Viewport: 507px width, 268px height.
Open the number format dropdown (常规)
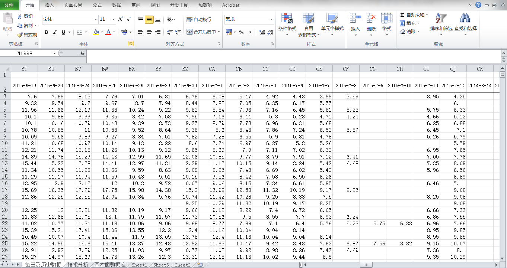tap(272, 19)
